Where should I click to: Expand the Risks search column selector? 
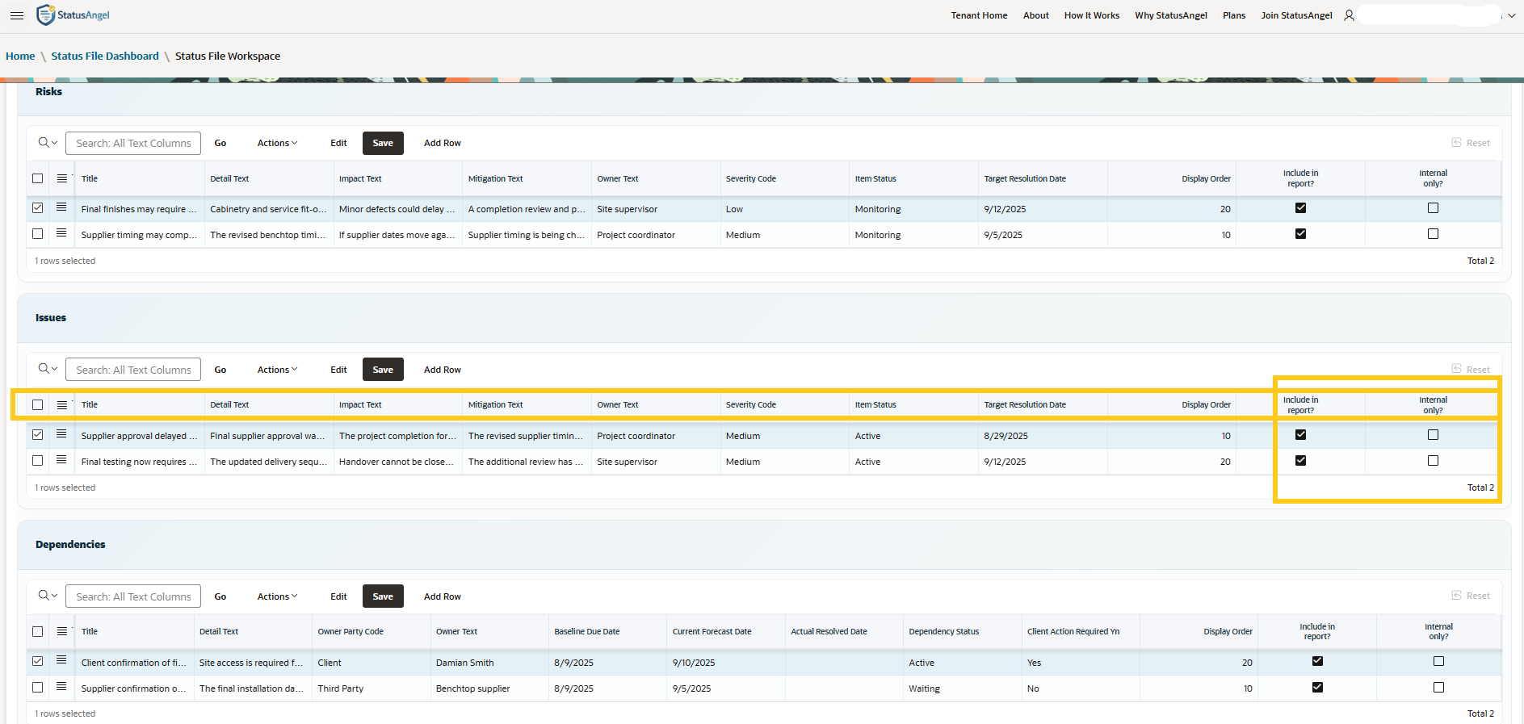point(48,143)
